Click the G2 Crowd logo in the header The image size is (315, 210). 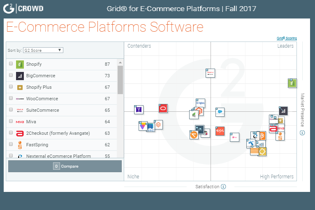(x=23, y=9)
